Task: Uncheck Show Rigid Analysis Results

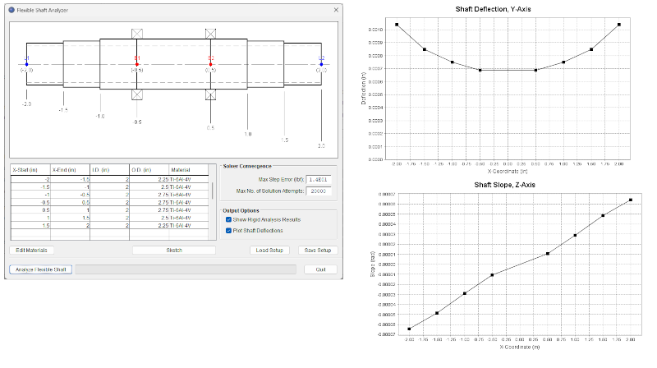Action: 228,219
